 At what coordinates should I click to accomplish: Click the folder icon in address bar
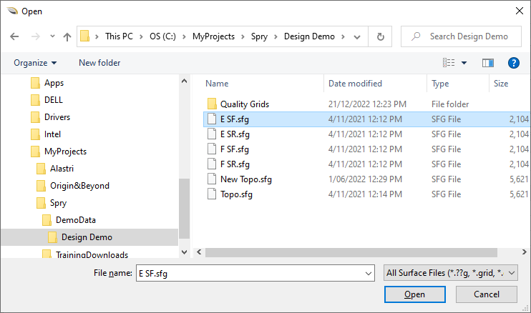(x=85, y=36)
